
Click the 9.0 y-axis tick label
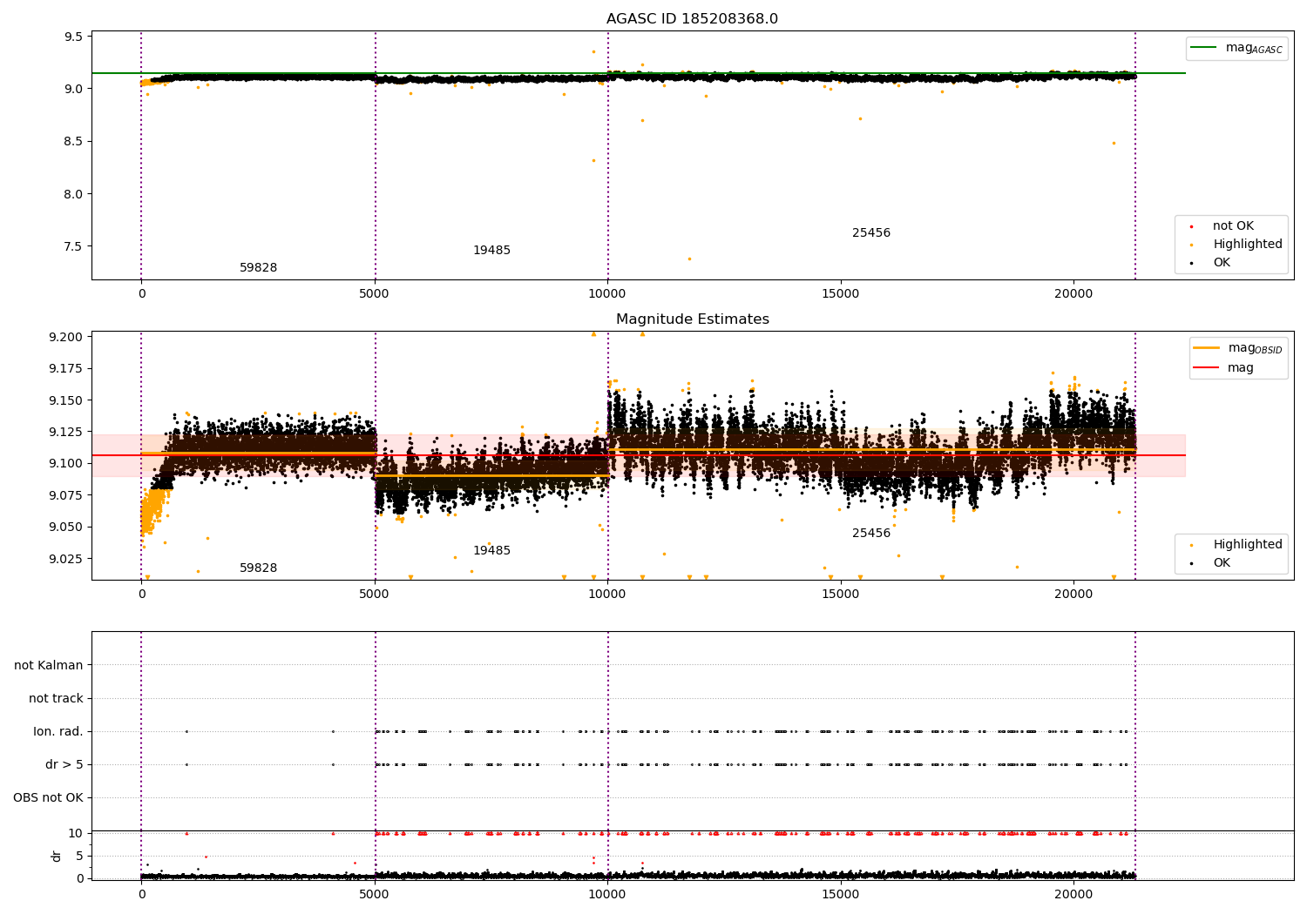point(74,89)
